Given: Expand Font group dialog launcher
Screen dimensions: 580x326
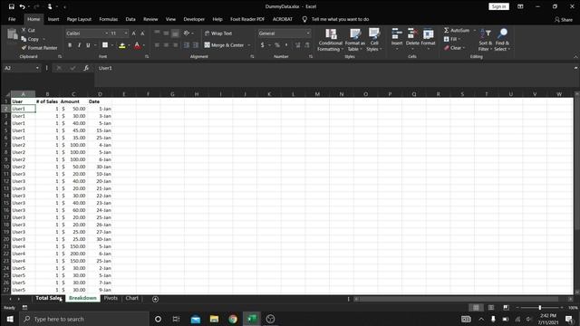Looking at the screenshot, I should click(x=147, y=56).
